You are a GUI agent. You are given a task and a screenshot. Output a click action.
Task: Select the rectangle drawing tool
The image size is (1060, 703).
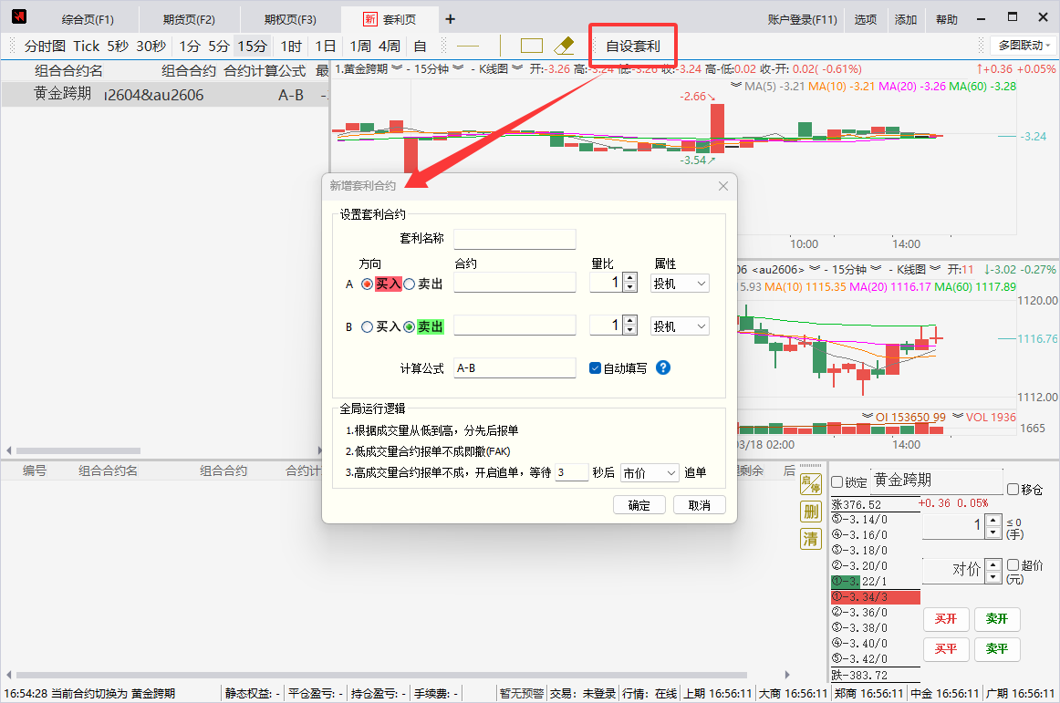531,46
